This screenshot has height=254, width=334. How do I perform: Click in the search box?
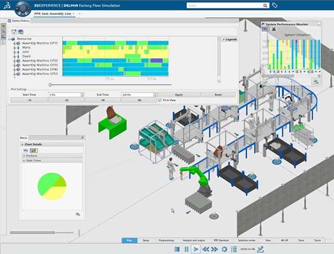225,6
